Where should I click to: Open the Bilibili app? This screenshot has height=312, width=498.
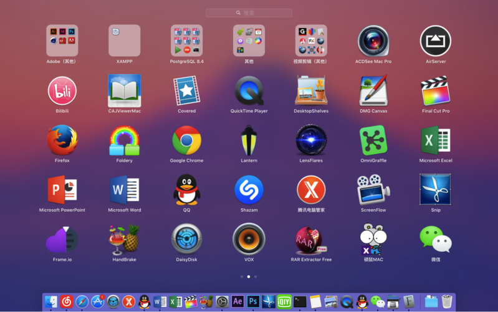click(62, 91)
